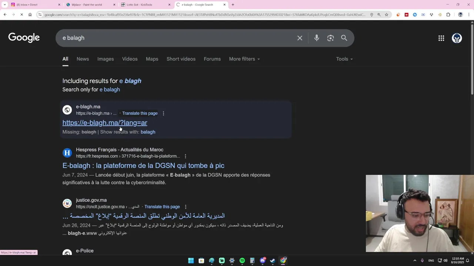Open the Chrome three-dot menu

tap(469, 15)
